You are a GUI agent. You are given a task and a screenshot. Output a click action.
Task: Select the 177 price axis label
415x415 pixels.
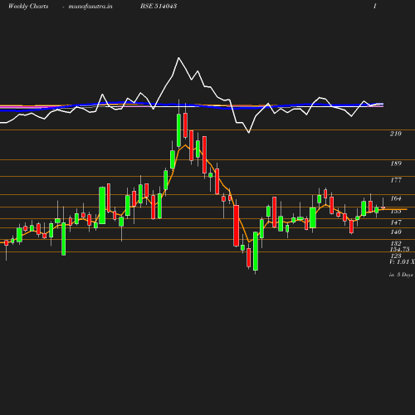pyautogui.click(x=396, y=180)
